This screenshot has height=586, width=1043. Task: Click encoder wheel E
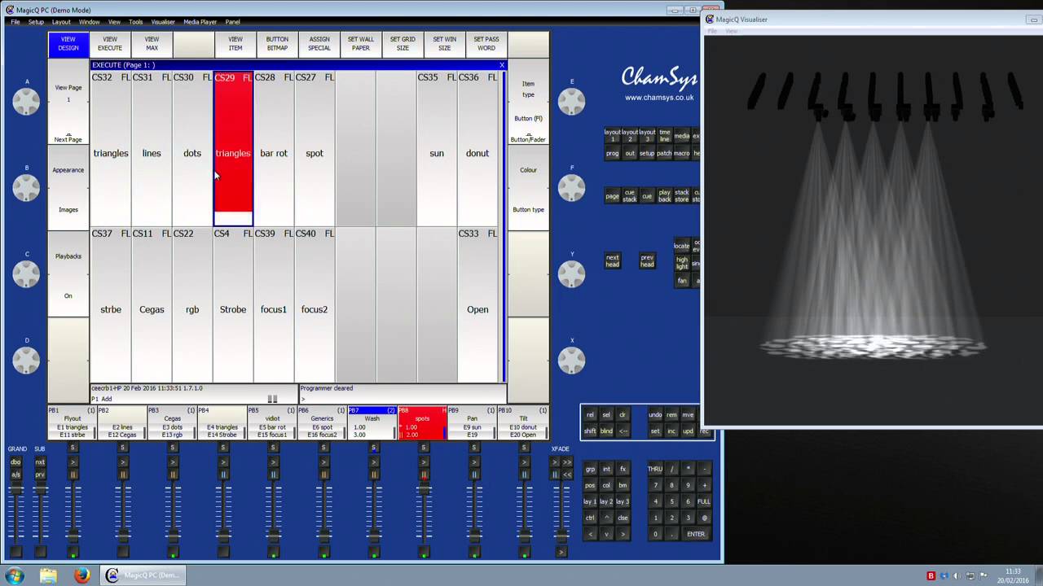(x=571, y=101)
